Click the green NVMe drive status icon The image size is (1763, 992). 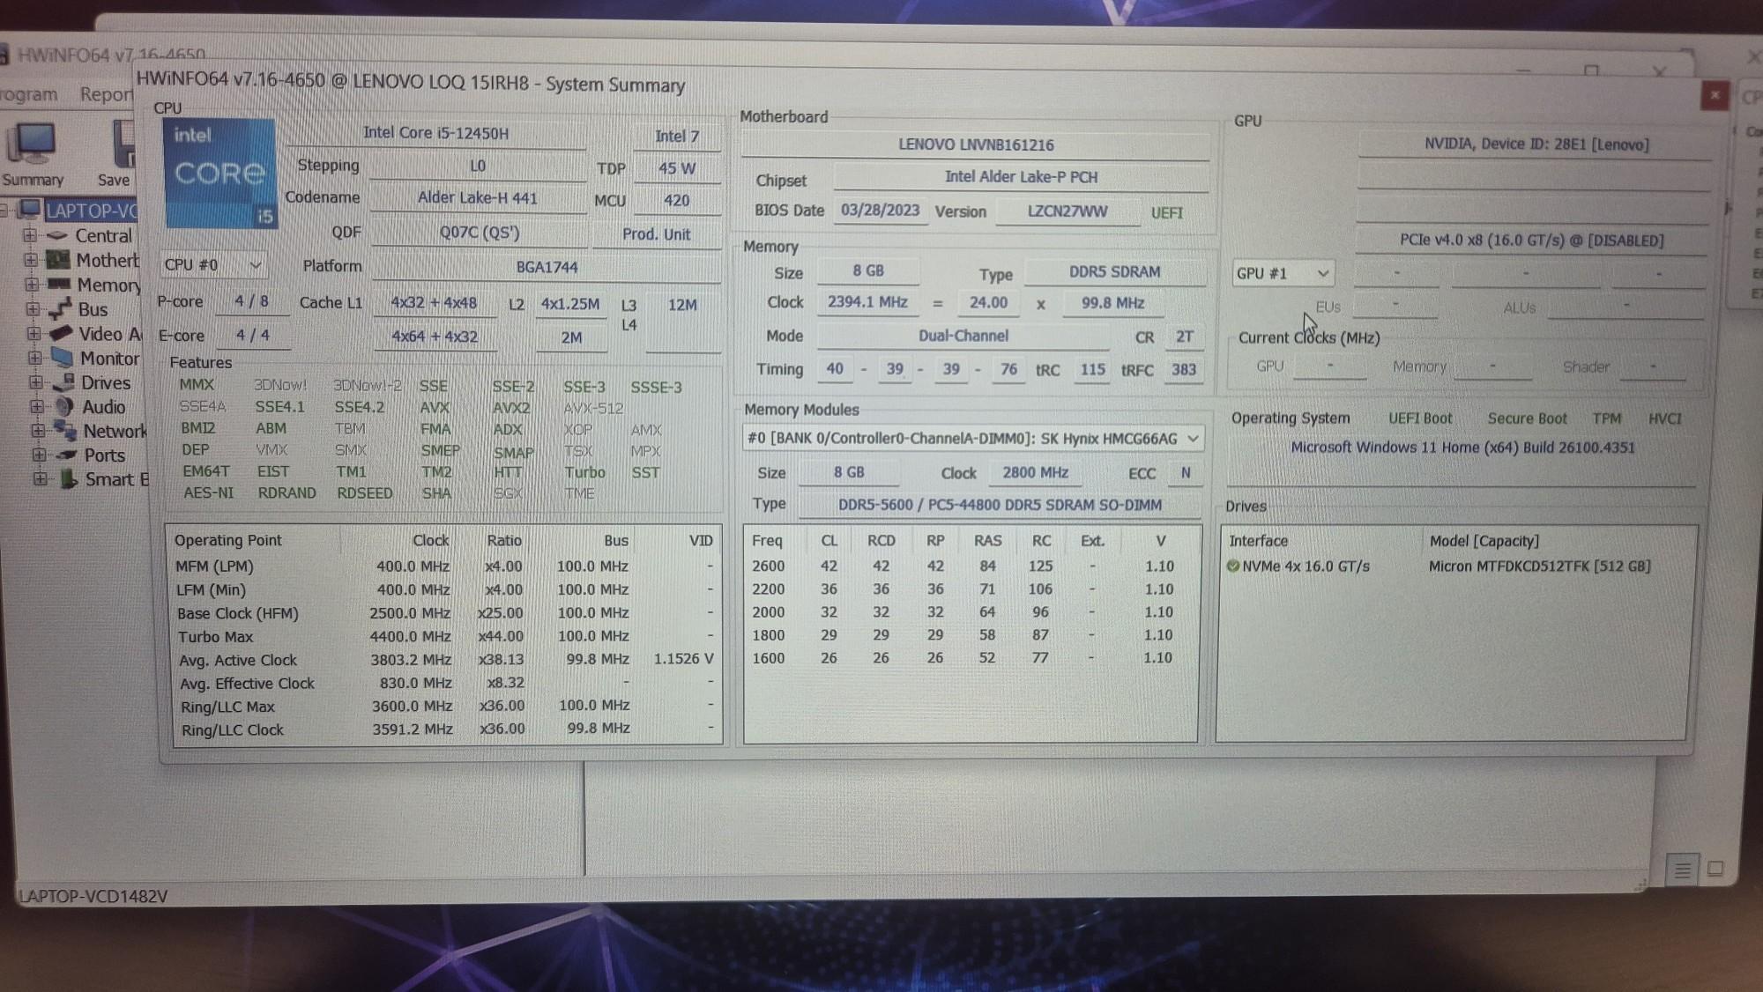coord(1233,566)
